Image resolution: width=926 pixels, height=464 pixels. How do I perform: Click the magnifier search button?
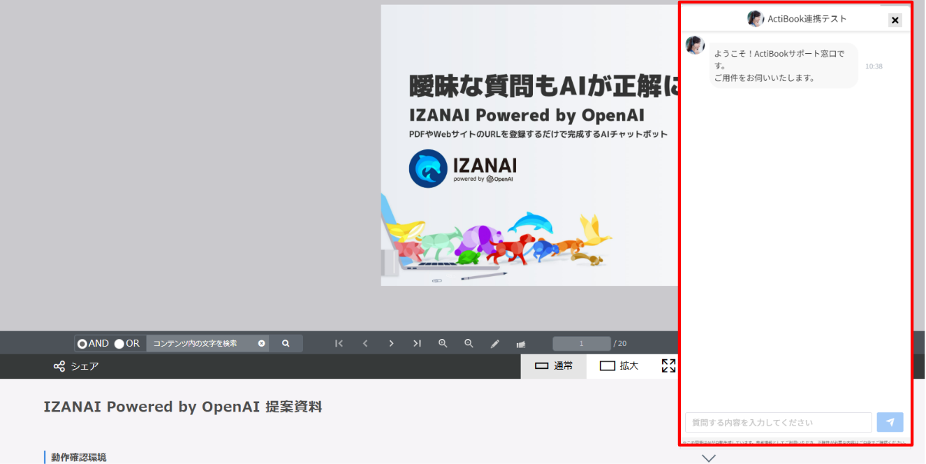click(286, 344)
